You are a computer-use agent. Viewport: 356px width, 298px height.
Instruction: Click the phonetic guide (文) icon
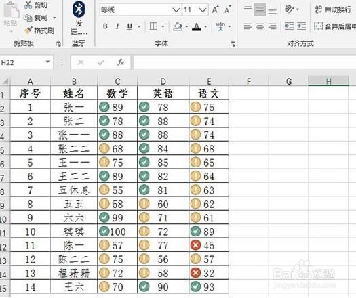coord(220,26)
